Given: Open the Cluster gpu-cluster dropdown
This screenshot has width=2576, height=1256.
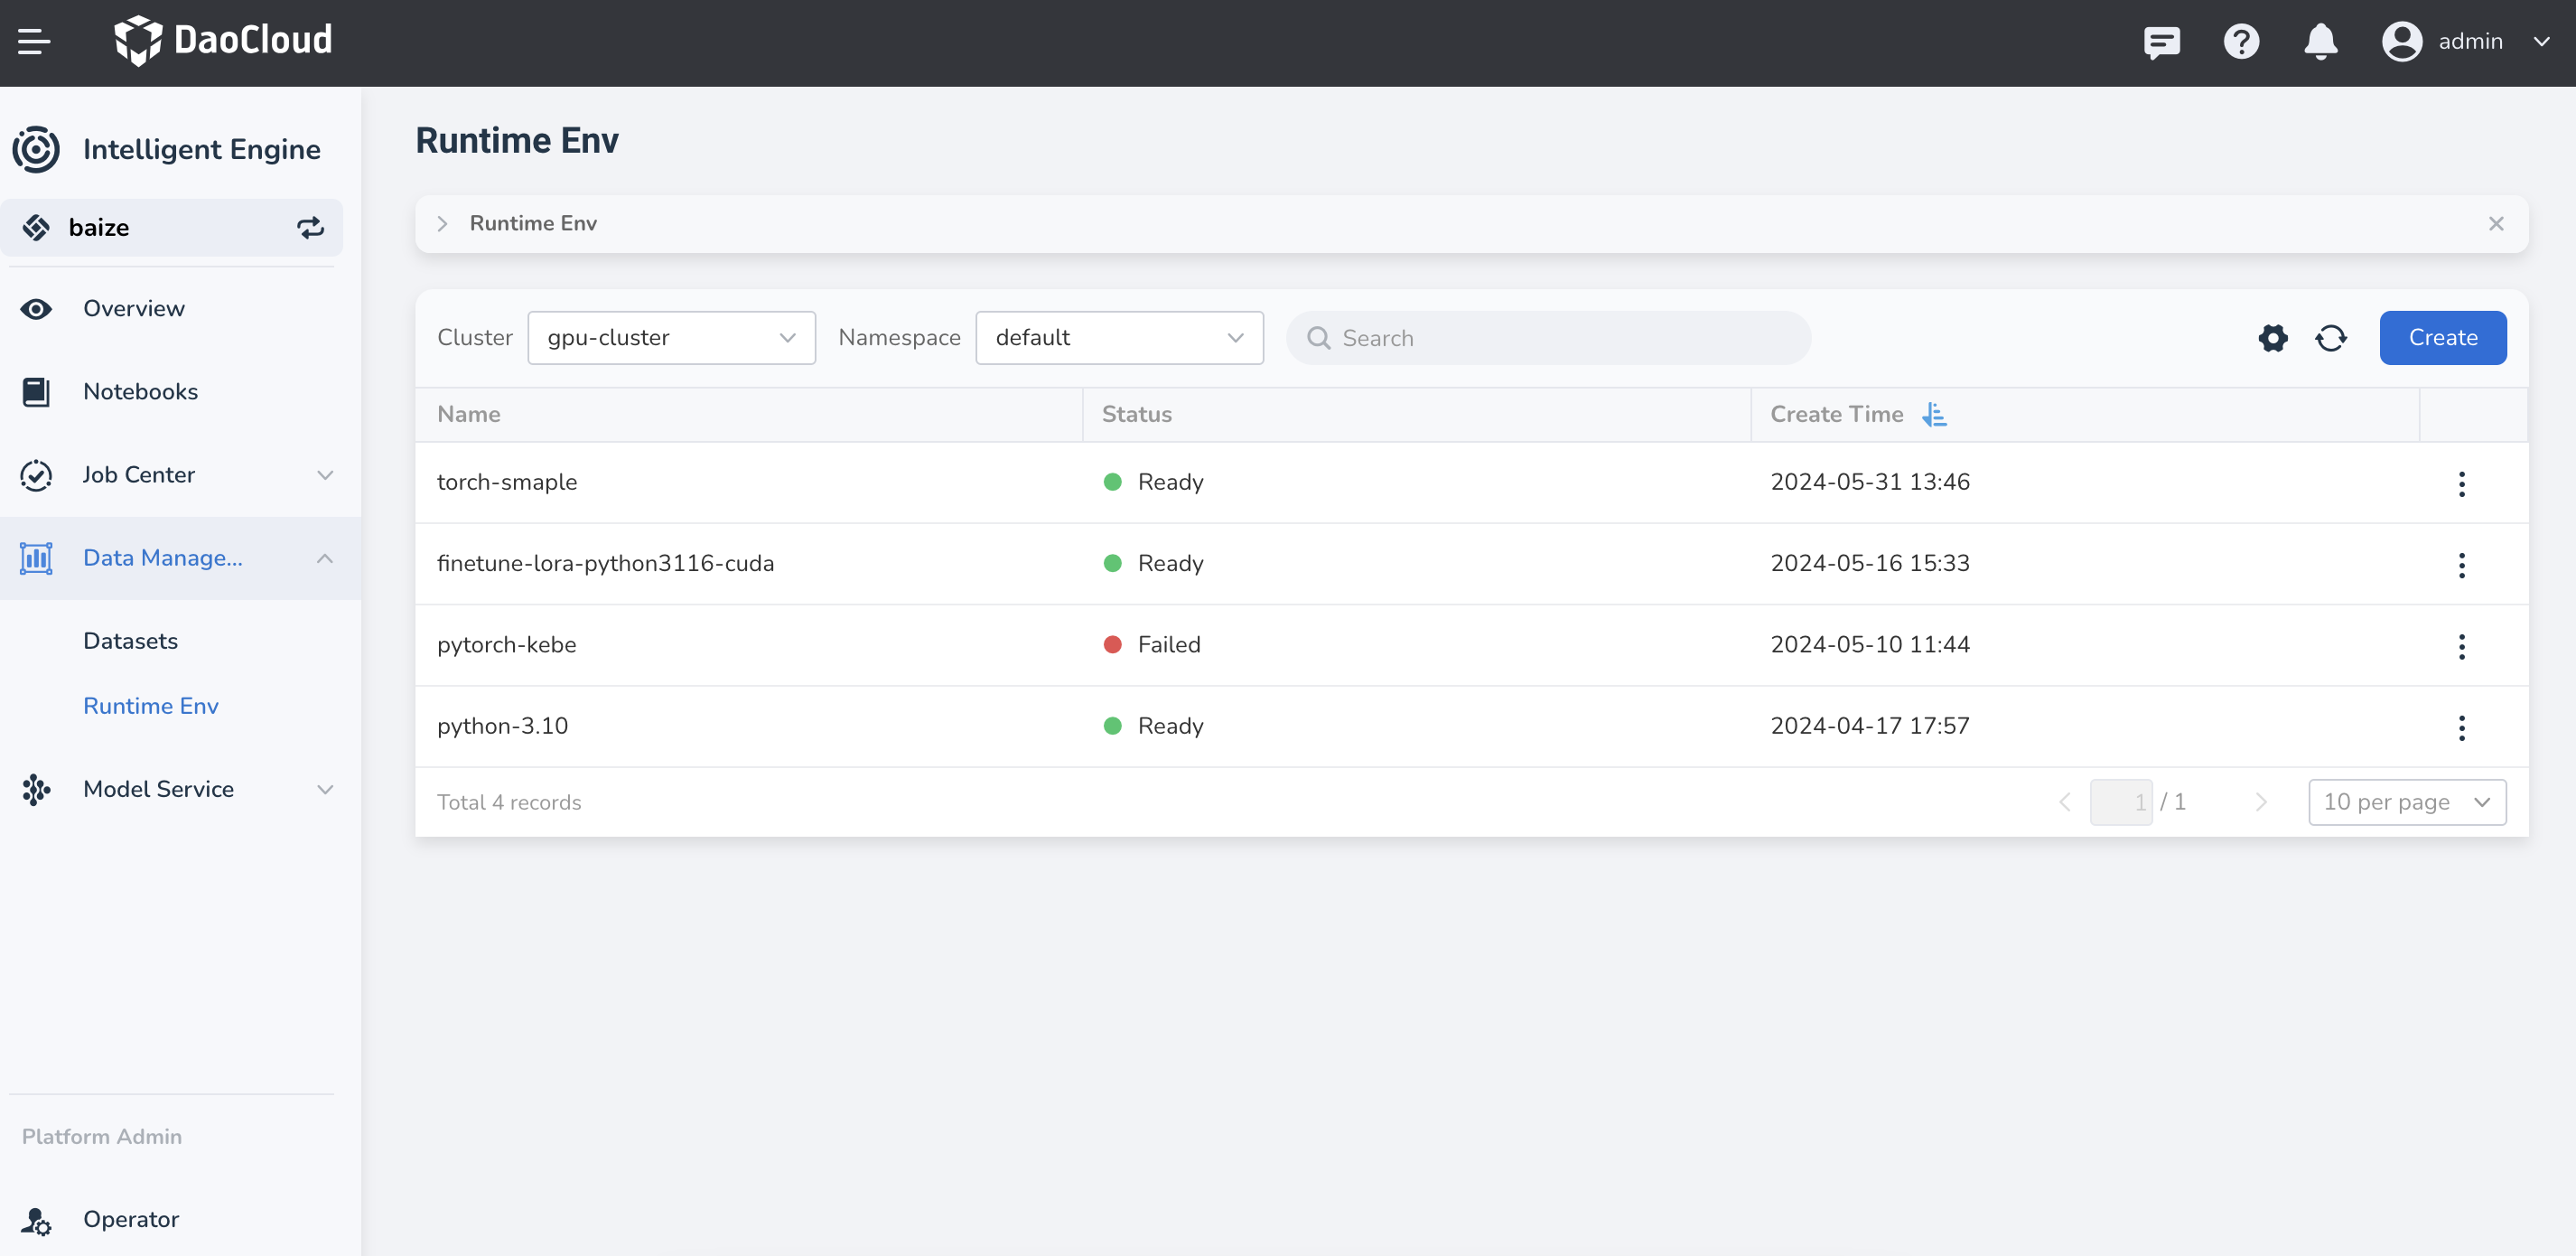Looking at the screenshot, I should tap(671, 338).
